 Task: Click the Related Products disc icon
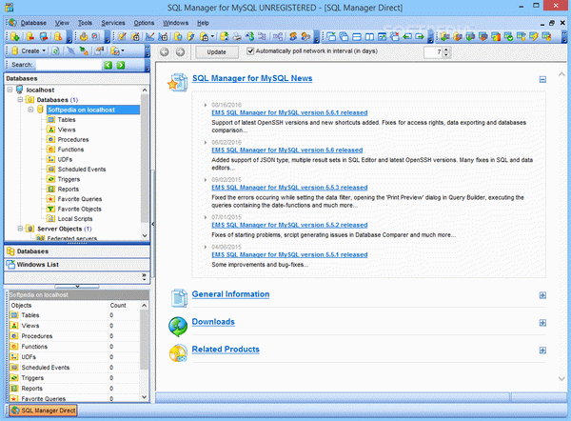pos(178,353)
